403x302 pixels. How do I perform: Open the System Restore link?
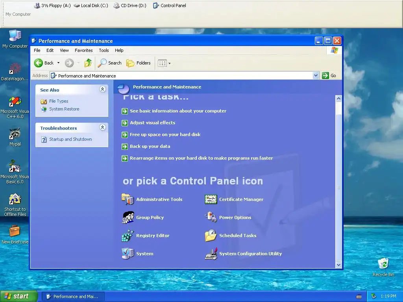[x=64, y=109]
